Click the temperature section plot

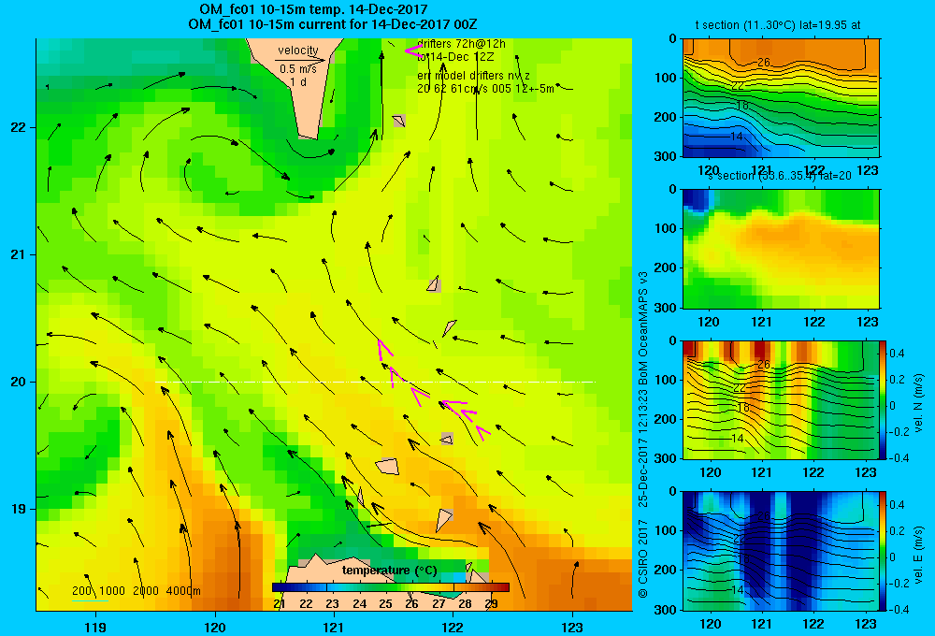(781, 98)
